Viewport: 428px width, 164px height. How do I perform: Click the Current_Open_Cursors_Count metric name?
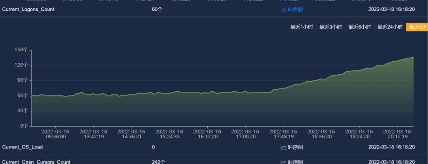(36, 162)
